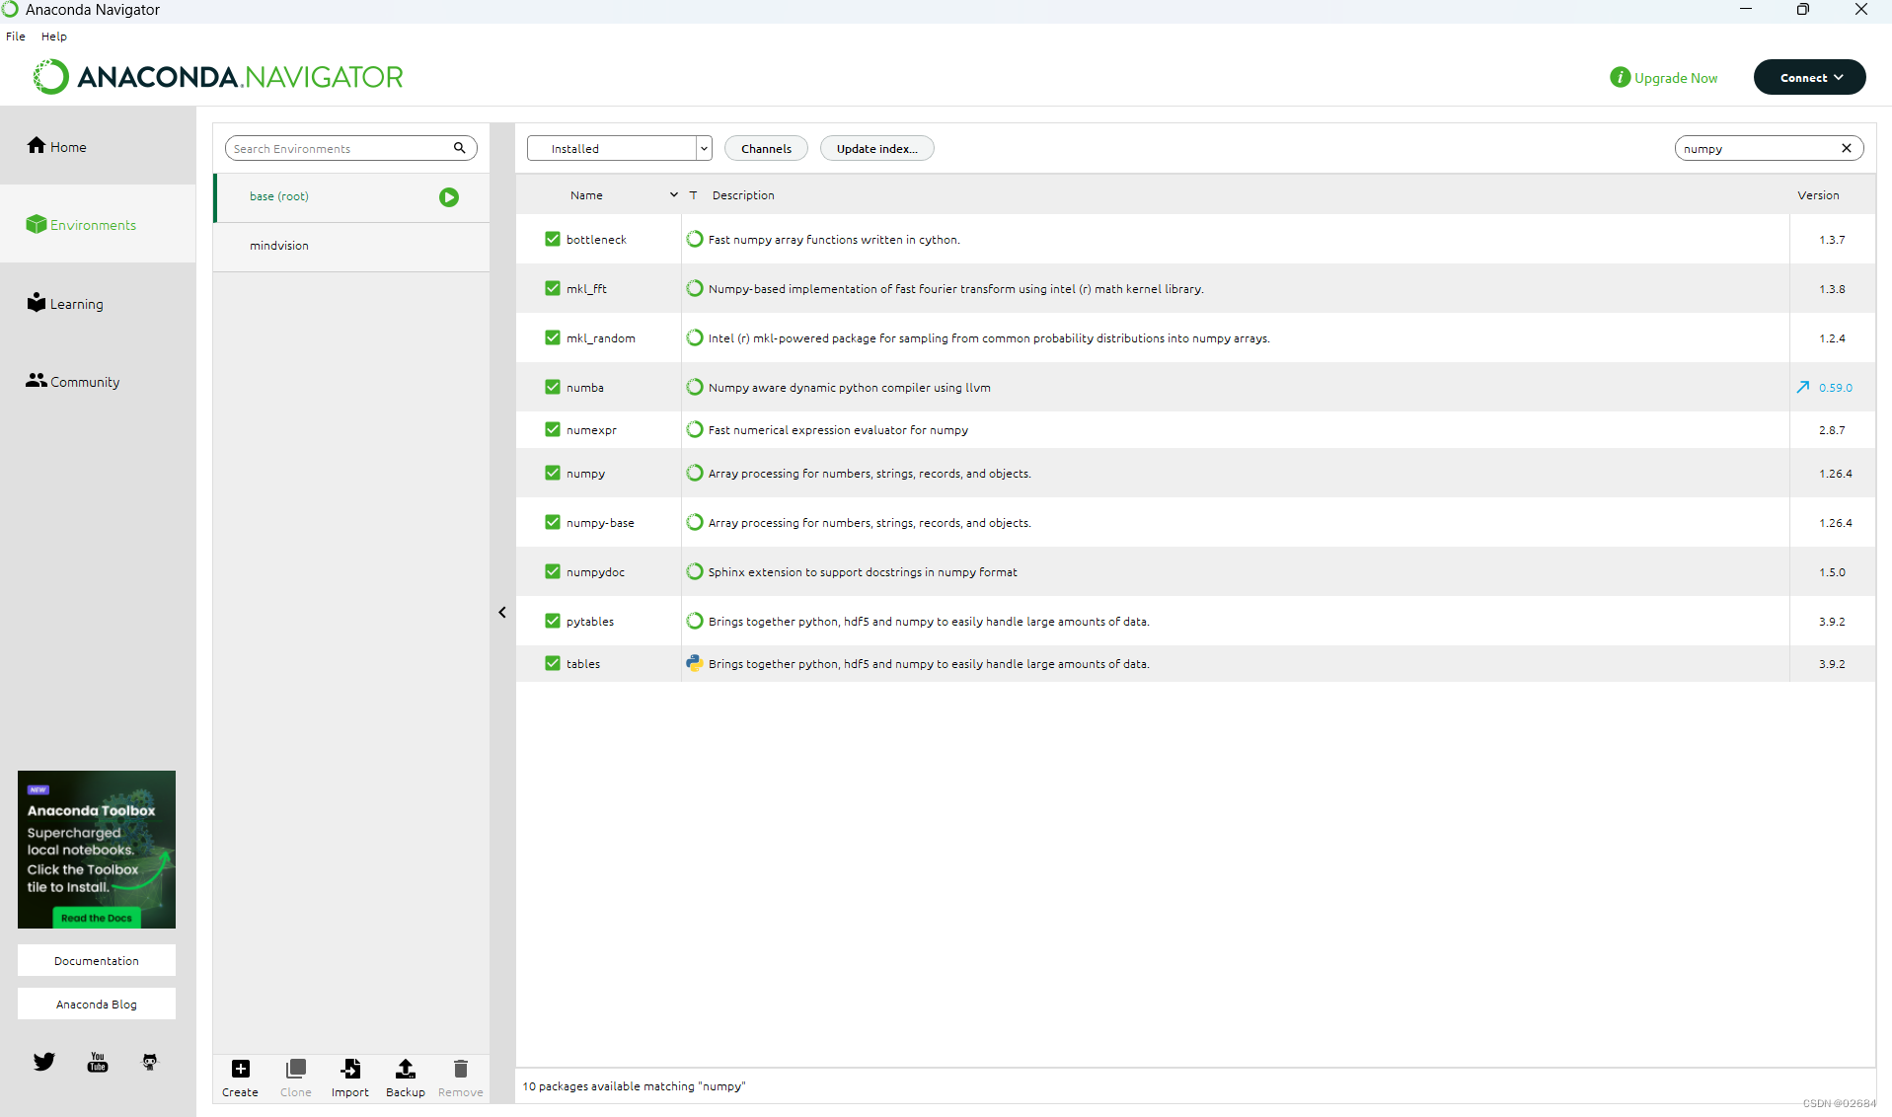Click the Search Environments field
Screen dimensions: 1892x1117
click(x=341, y=148)
